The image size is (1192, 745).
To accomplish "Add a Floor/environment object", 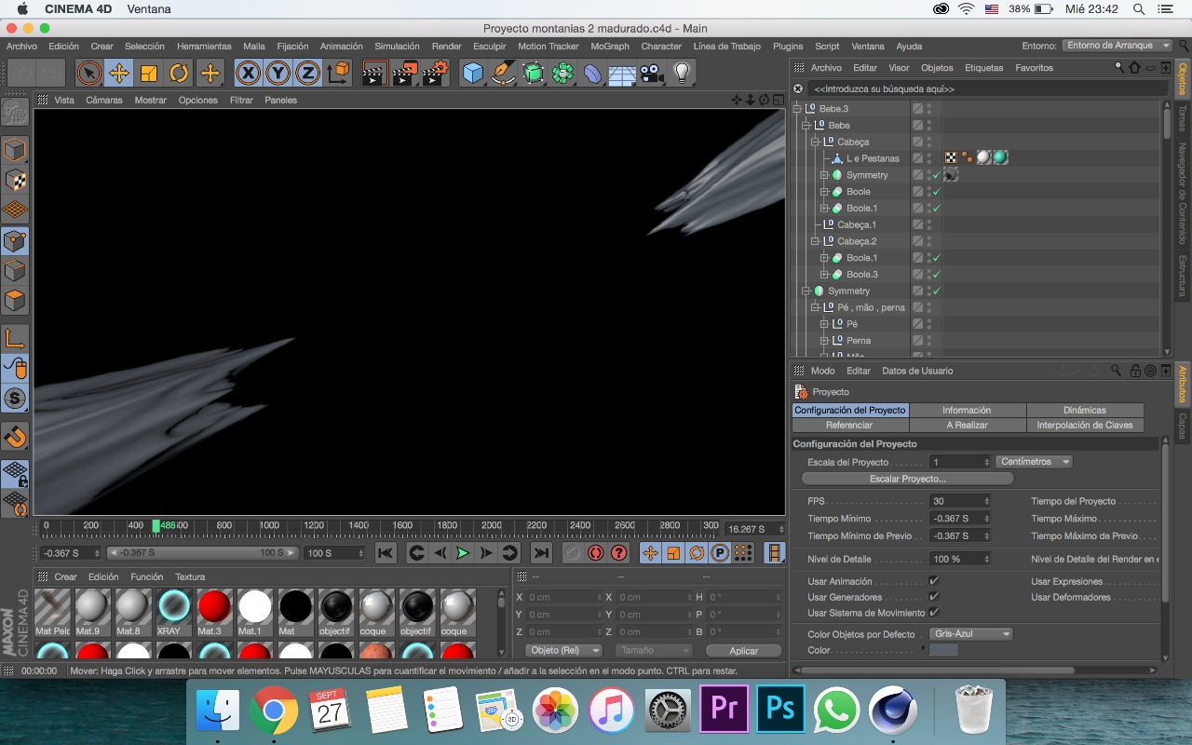I will tap(622, 73).
